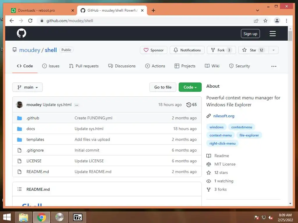The height and width of the screenshot is (223, 298).
Task: Select the windows topic tag
Action: pos(217,127)
